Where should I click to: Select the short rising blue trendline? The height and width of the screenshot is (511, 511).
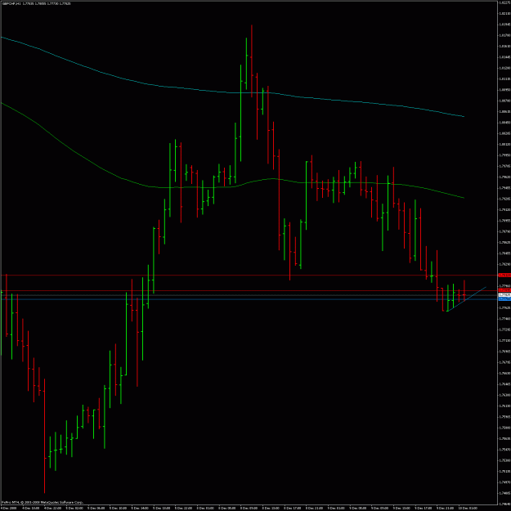click(x=467, y=299)
